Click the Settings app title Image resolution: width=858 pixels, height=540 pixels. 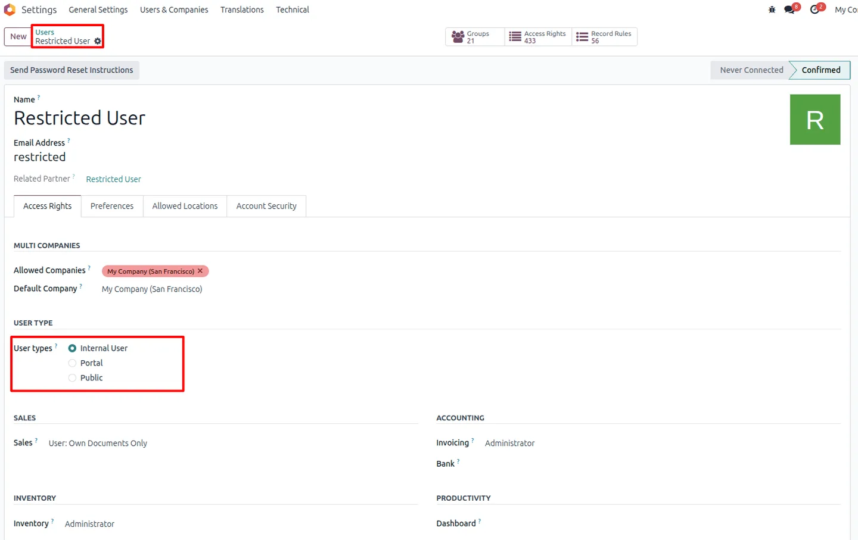point(39,10)
